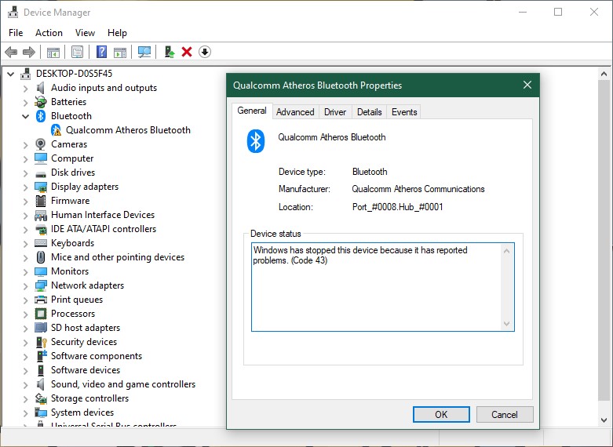Select the Software components item
613x447 pixels.
pos(97,356)
